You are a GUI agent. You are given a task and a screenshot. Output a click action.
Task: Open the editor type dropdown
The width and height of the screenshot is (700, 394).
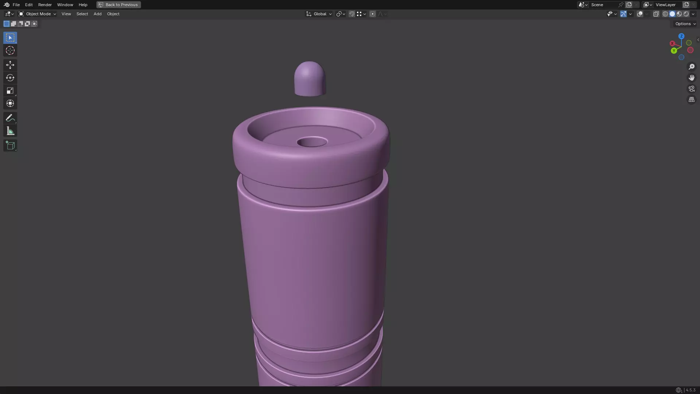coord(9,14)
